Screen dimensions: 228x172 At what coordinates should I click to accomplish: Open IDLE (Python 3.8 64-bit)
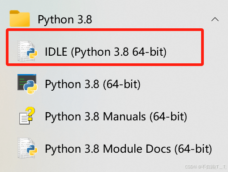tap(105, 47)
